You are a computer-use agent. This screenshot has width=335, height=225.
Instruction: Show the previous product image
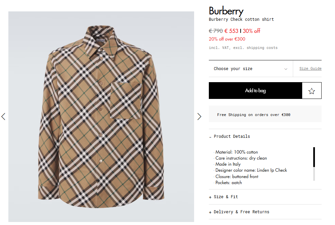pyautogui.click(x=3, y=116)
